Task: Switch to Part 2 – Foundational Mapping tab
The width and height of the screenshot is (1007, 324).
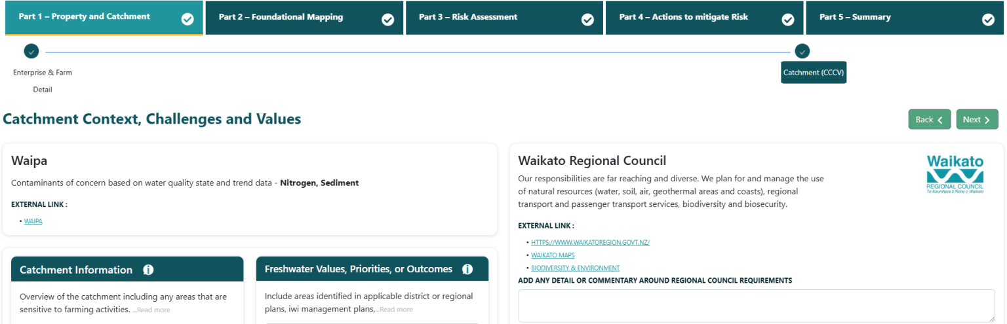Action: [x=281, y=18]
